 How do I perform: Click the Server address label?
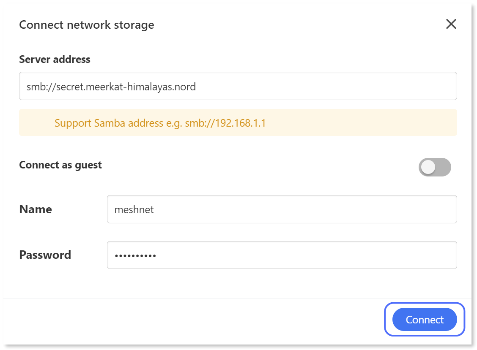(54, 59)
